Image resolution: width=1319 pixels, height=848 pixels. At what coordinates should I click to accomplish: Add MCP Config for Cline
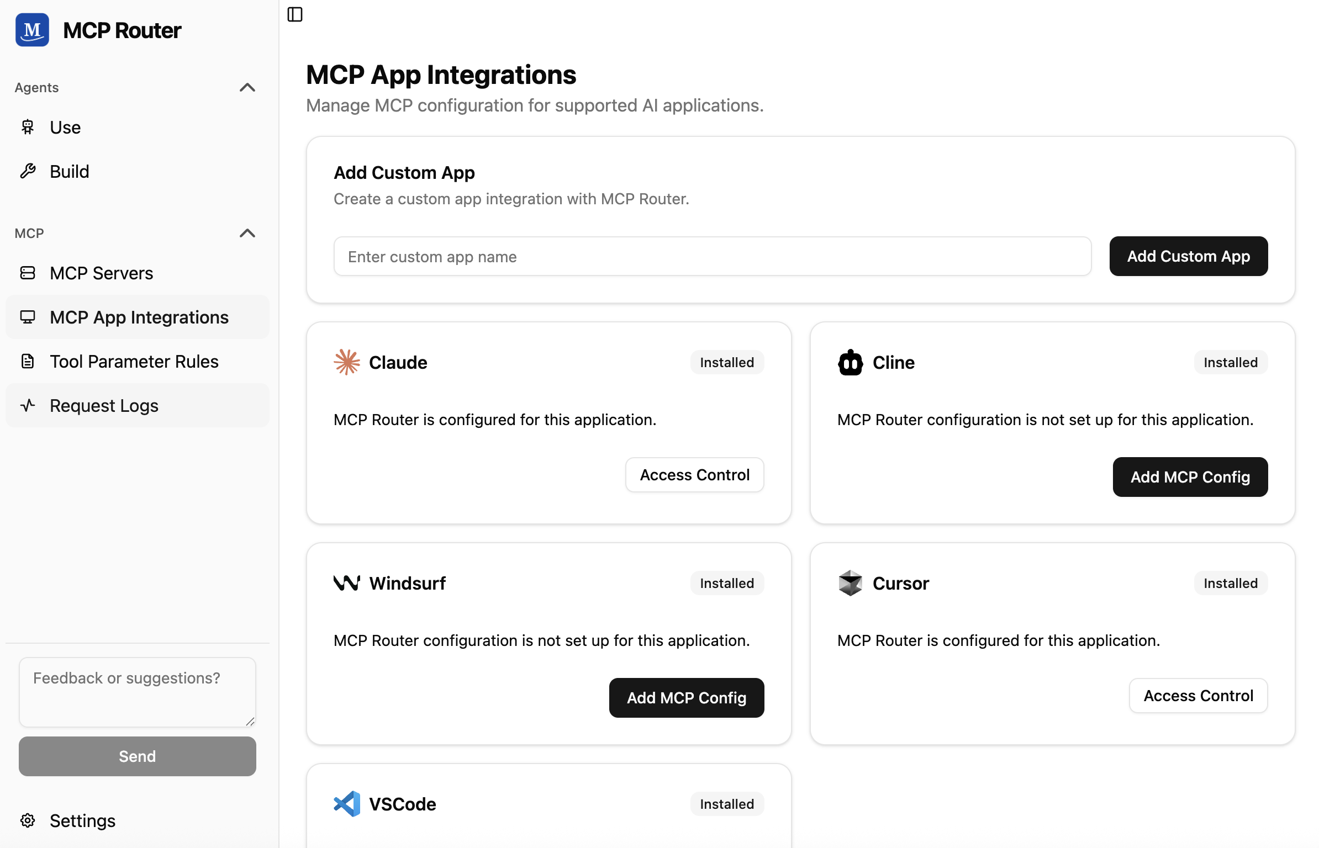click(1190, 477)
